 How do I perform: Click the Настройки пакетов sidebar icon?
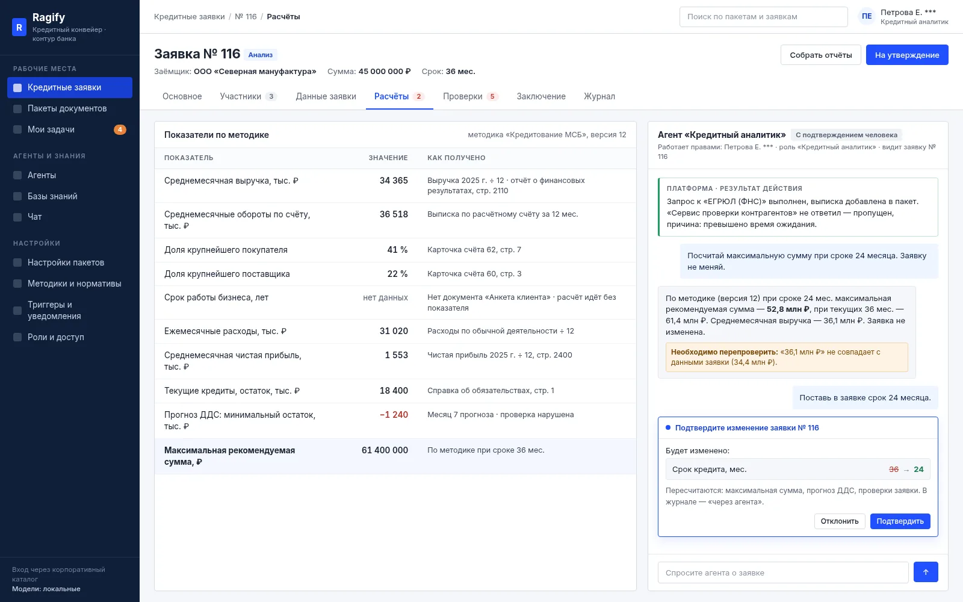(x=17, y=262)
